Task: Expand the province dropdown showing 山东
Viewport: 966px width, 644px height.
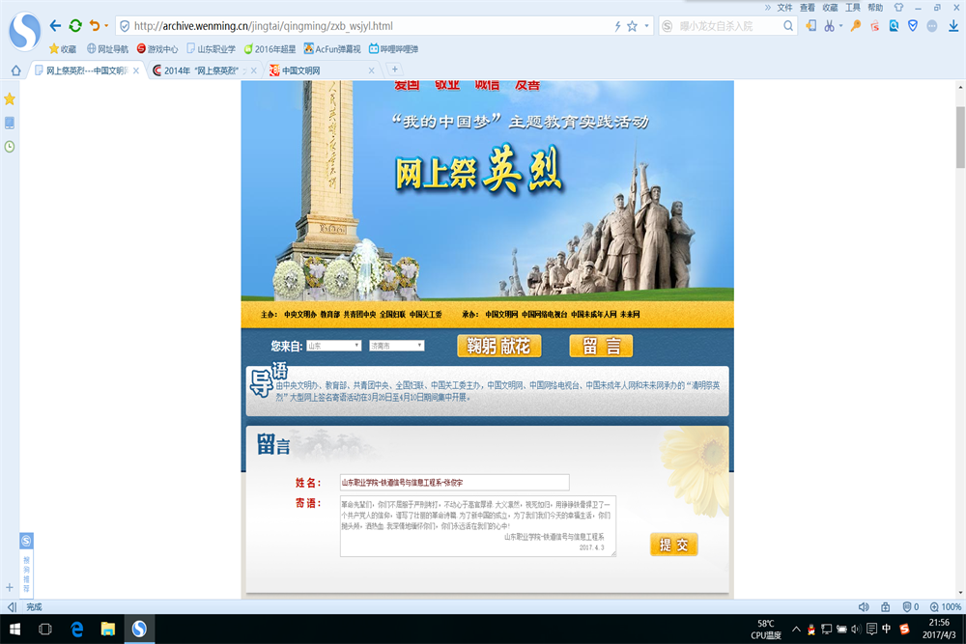Action: click(x=333, y=345)
